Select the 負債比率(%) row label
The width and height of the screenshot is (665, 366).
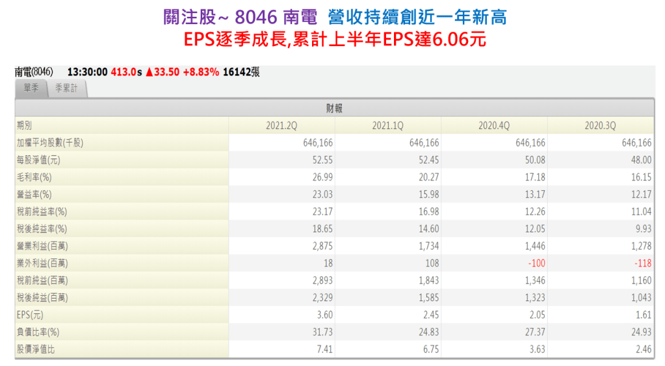(x=38, y=332)
